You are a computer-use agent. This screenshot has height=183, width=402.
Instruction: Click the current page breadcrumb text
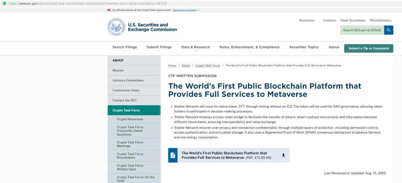283,66
